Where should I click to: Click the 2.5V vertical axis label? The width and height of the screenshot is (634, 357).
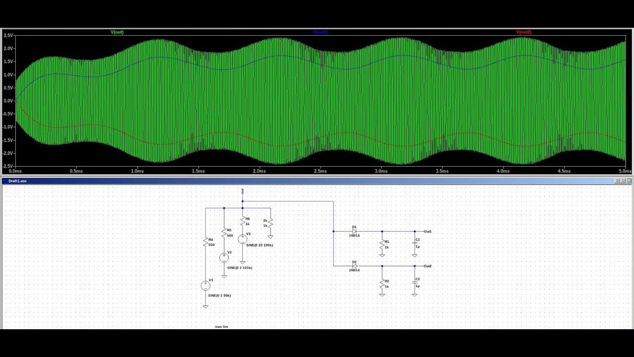[8, 36]
